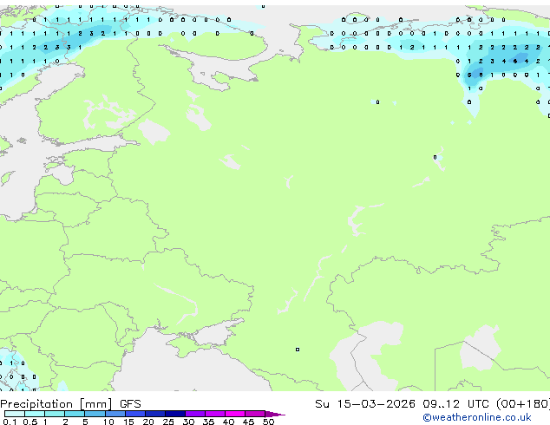550x425 pixels.
Task: Click the "Su 15-03-2026" date text
Action: tap(365, 404)
